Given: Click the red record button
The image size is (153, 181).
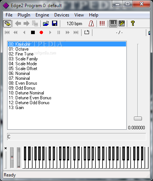Looking at the screenshot, I should pos(41,33).
